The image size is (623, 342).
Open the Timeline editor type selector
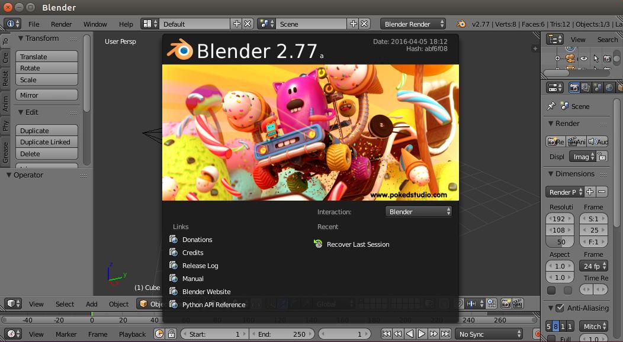[12, 334]
